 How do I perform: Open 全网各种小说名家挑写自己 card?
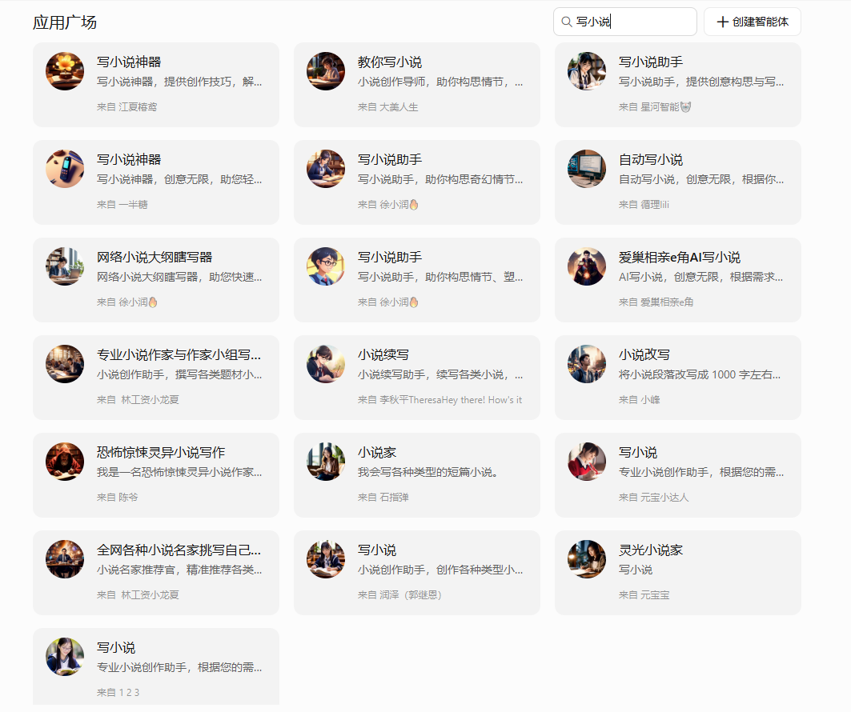(156, 573)
